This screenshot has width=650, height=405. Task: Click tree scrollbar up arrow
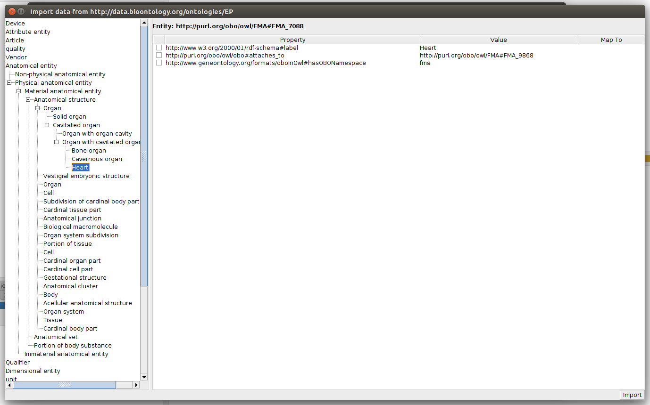click(x=144, y=23)
